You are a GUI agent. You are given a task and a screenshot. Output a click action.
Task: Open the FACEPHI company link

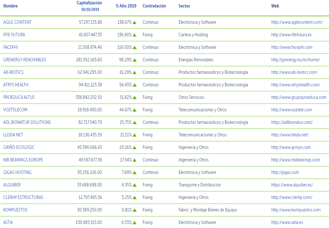point(11,47)
